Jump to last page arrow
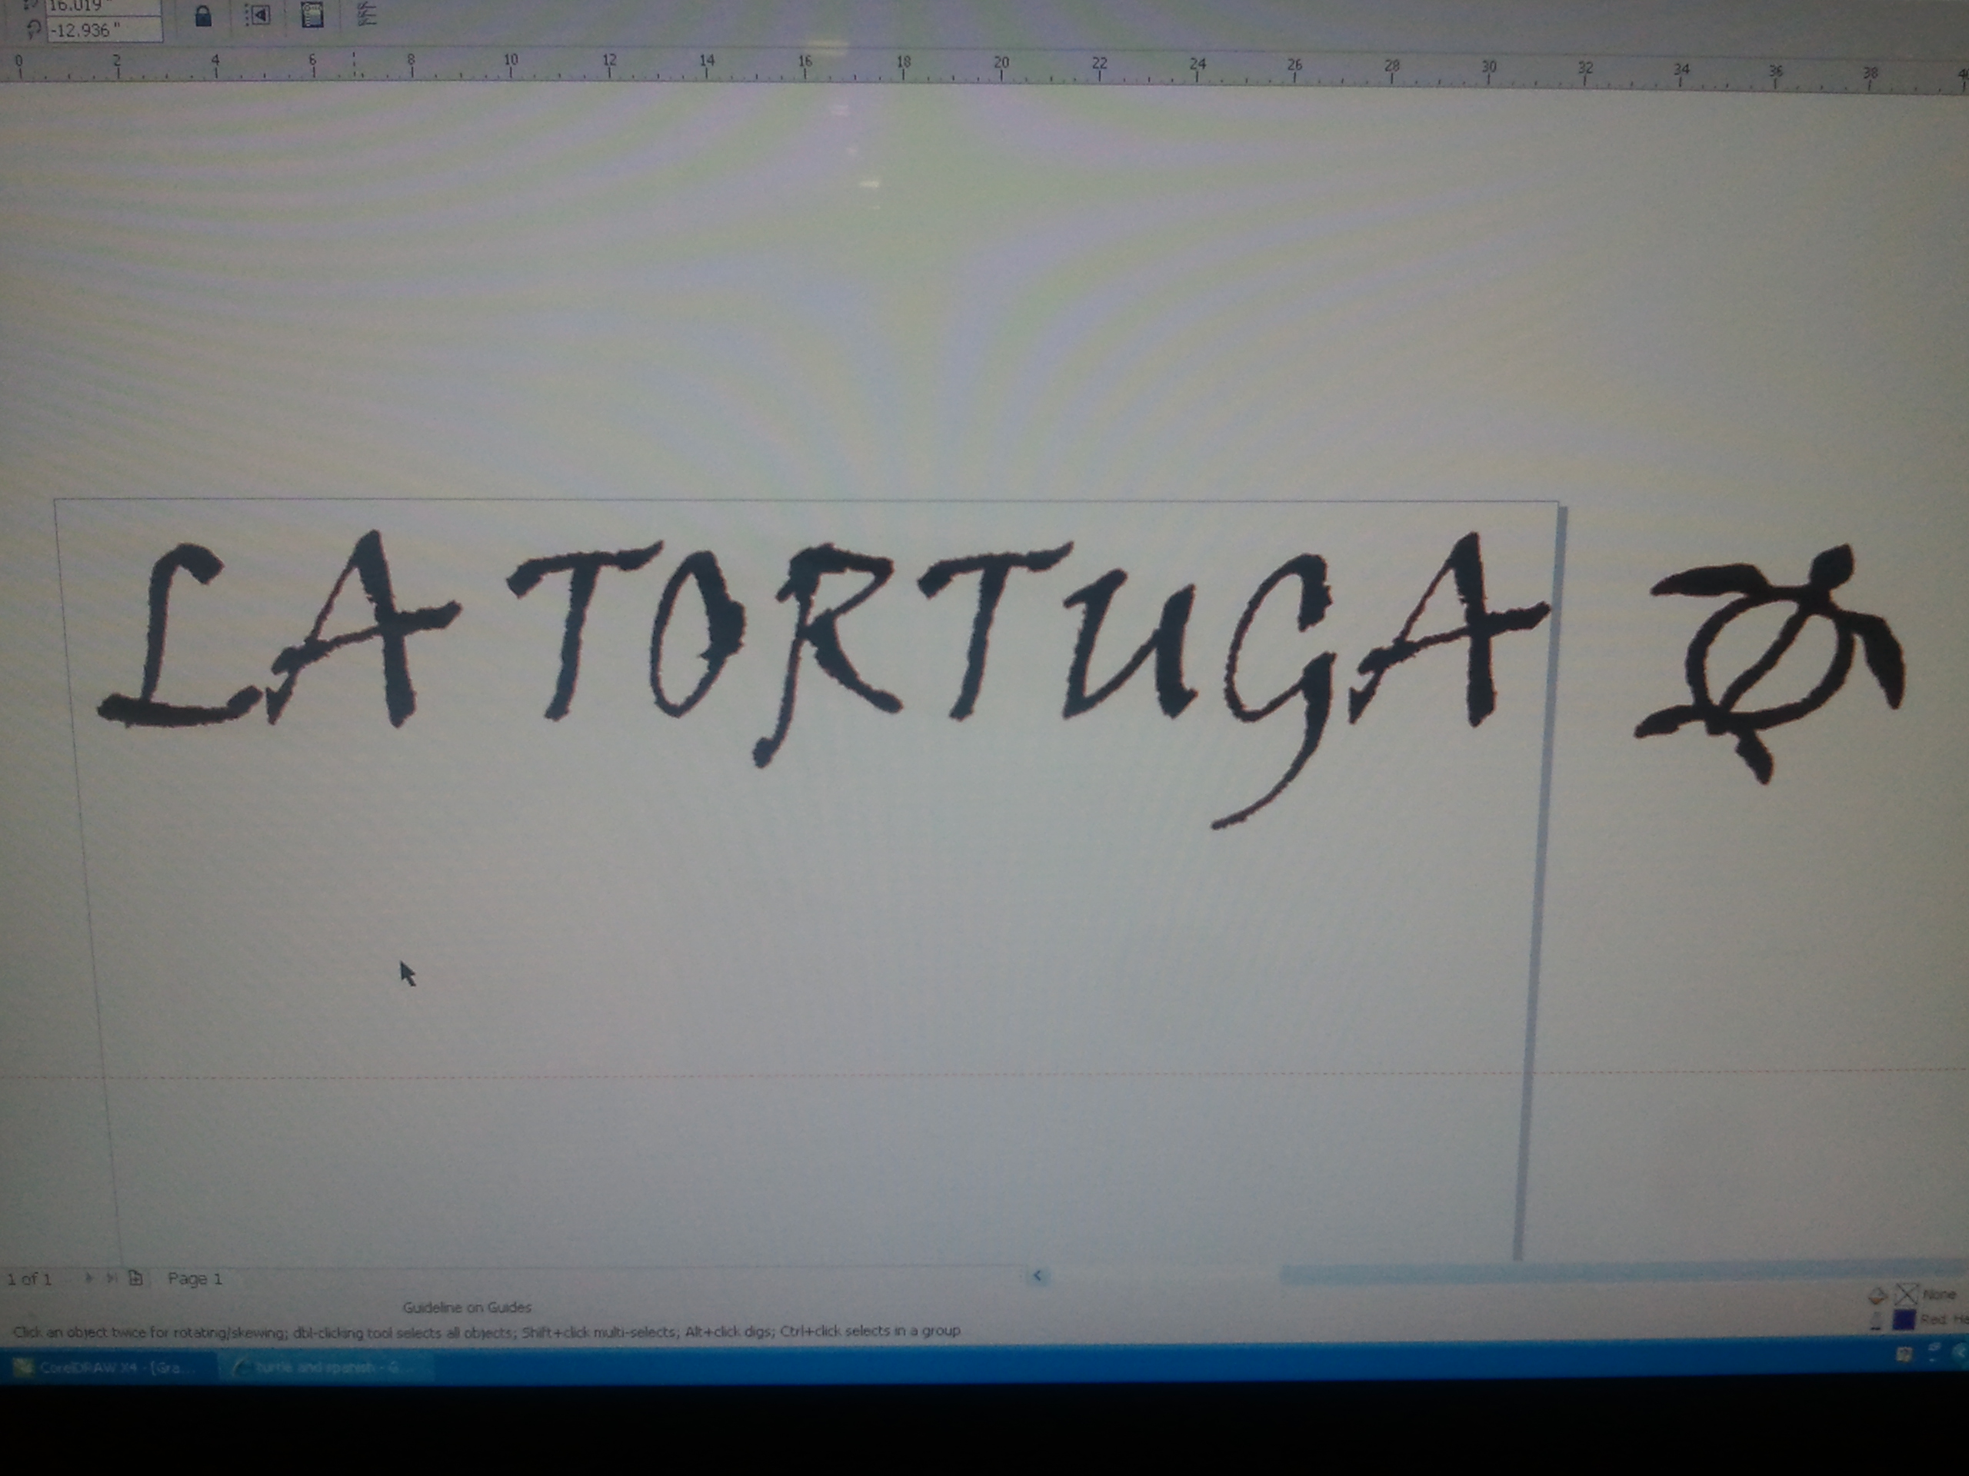 [x=112, y=1278]
